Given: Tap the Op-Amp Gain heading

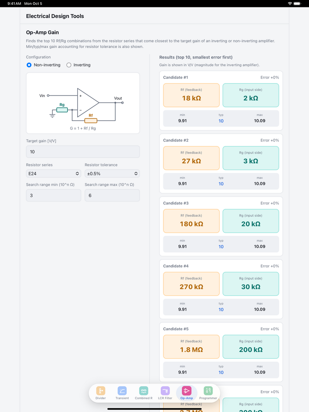Looking at the screenshot, I should (42, 32).
